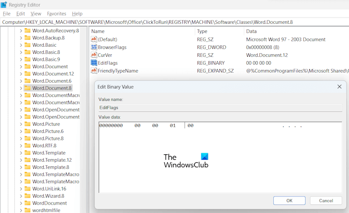Expand the Word.Template.12 key
This screenshot has width=349, height=213.
pos(21,160)
